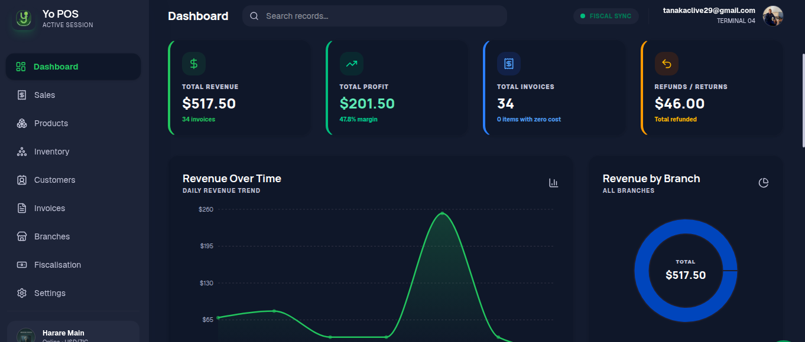This screenshot has height=342, width=805.
Task: Click the Customers contact icon
Action: tap(22, 180)
